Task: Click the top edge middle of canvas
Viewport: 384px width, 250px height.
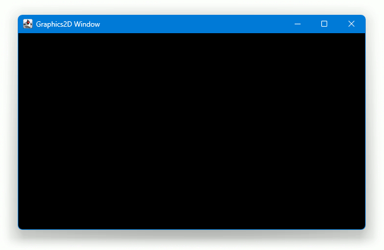Action: 192,35
